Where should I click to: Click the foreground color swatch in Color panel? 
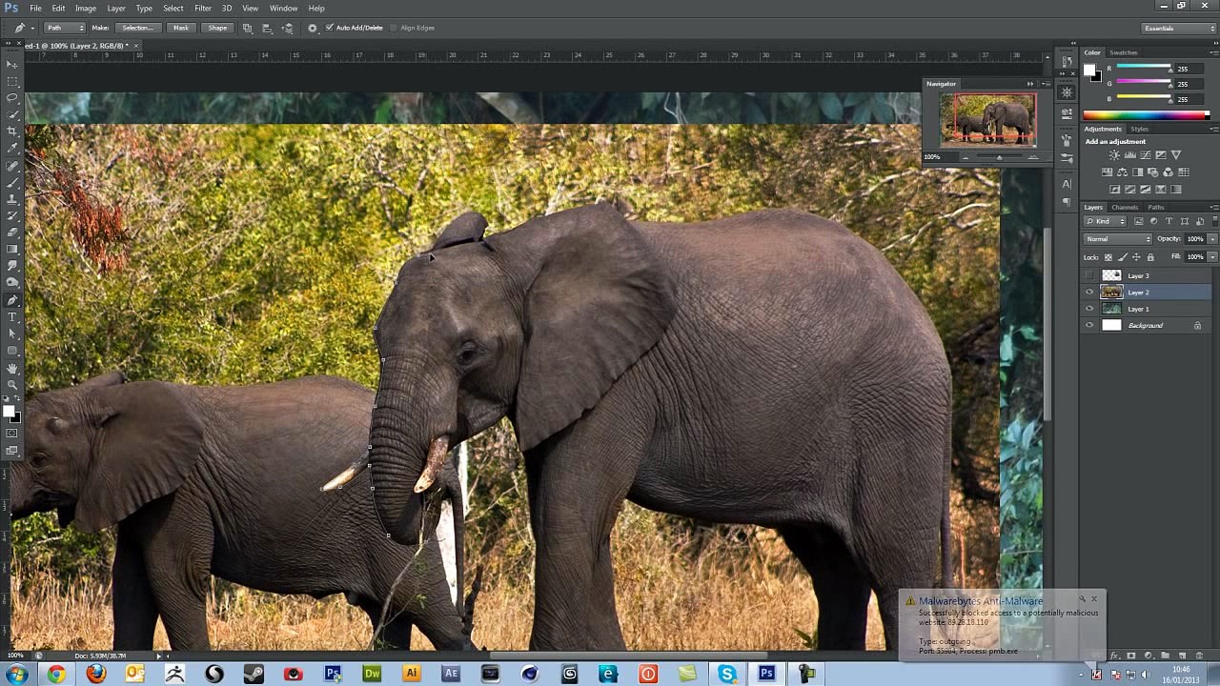point(1089,70)
